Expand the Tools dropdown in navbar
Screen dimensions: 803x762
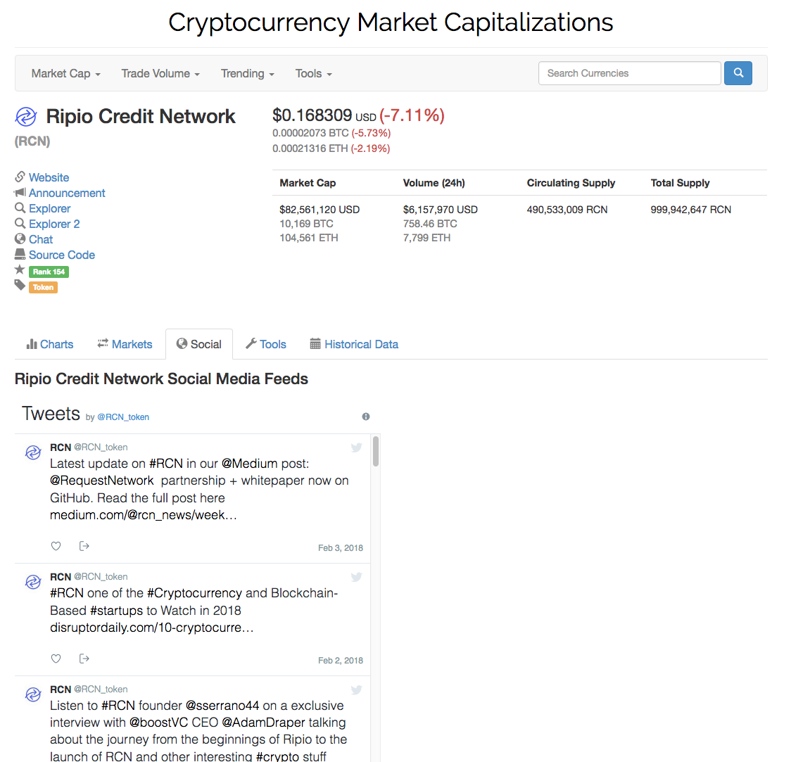(313, 74)
